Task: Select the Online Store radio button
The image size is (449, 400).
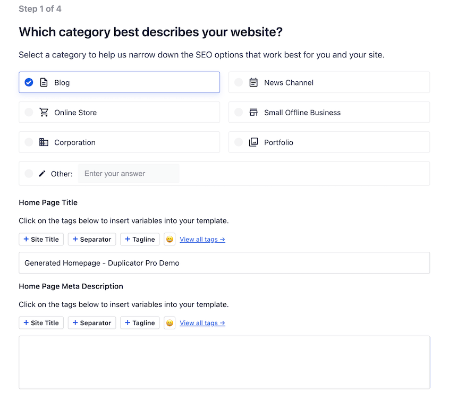Action: [29, 113]
